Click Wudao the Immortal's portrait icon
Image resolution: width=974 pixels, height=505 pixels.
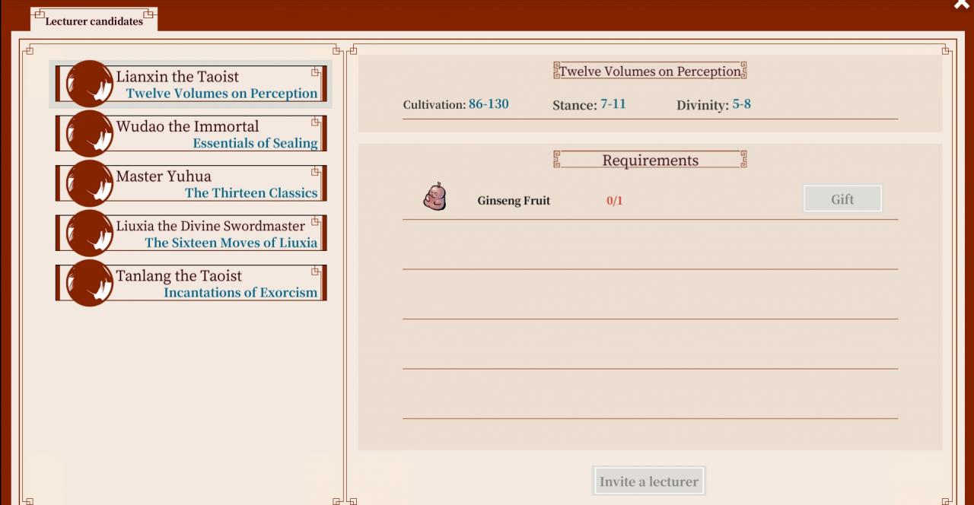click(x=89, y=134)
